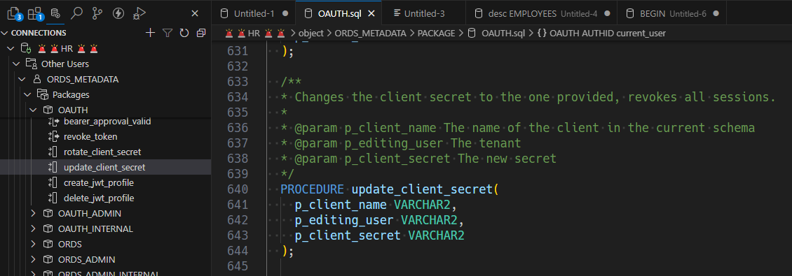Image resolution: width=792 pixels, height=276 pixels.
Task: Click line number 633 in the gutter
Action: 238,82
